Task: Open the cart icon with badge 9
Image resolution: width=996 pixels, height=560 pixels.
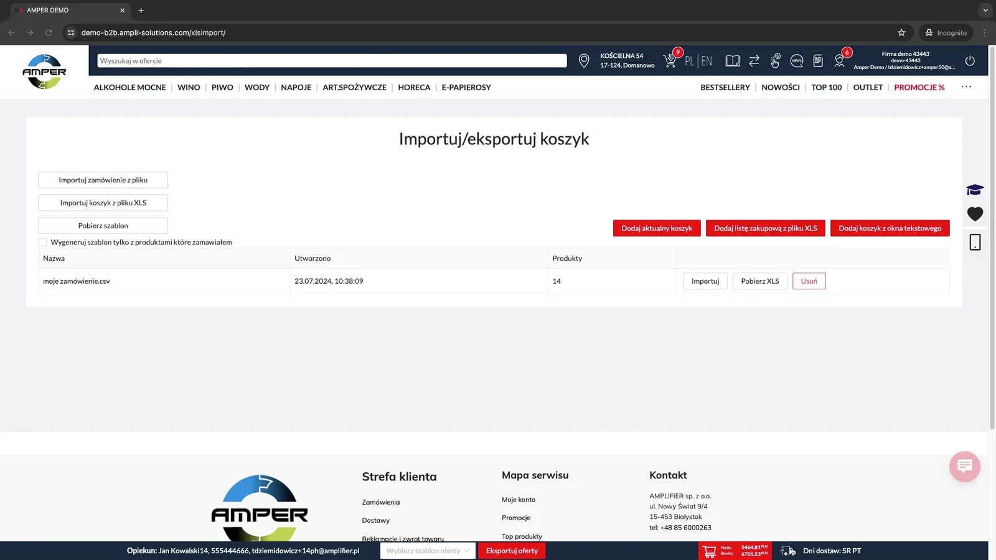Action: (671, 60)
